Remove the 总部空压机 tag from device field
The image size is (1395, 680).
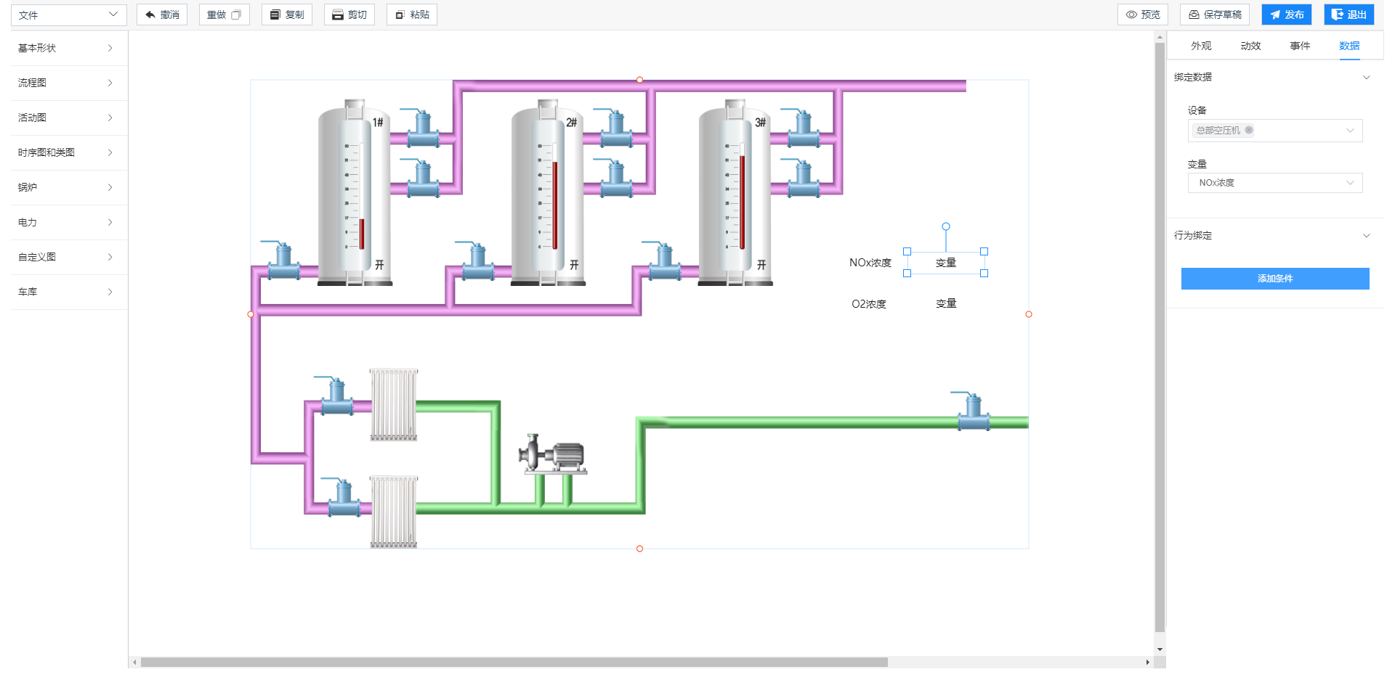1249,131
